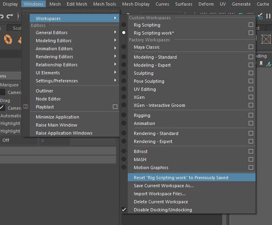Select radio button beside Maya Classic
This screenshot has width=272, height=225.
pyautogui.click(x=124, y=47)
